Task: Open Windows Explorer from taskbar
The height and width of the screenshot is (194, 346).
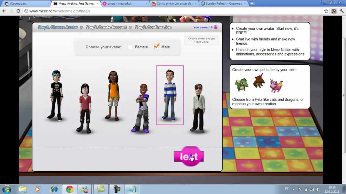Action: pyautogui.click(x=23, y=189)
